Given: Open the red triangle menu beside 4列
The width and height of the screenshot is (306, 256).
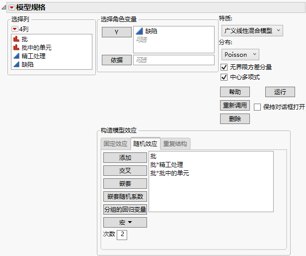Looking at the screenshot, I should (14, 29).
